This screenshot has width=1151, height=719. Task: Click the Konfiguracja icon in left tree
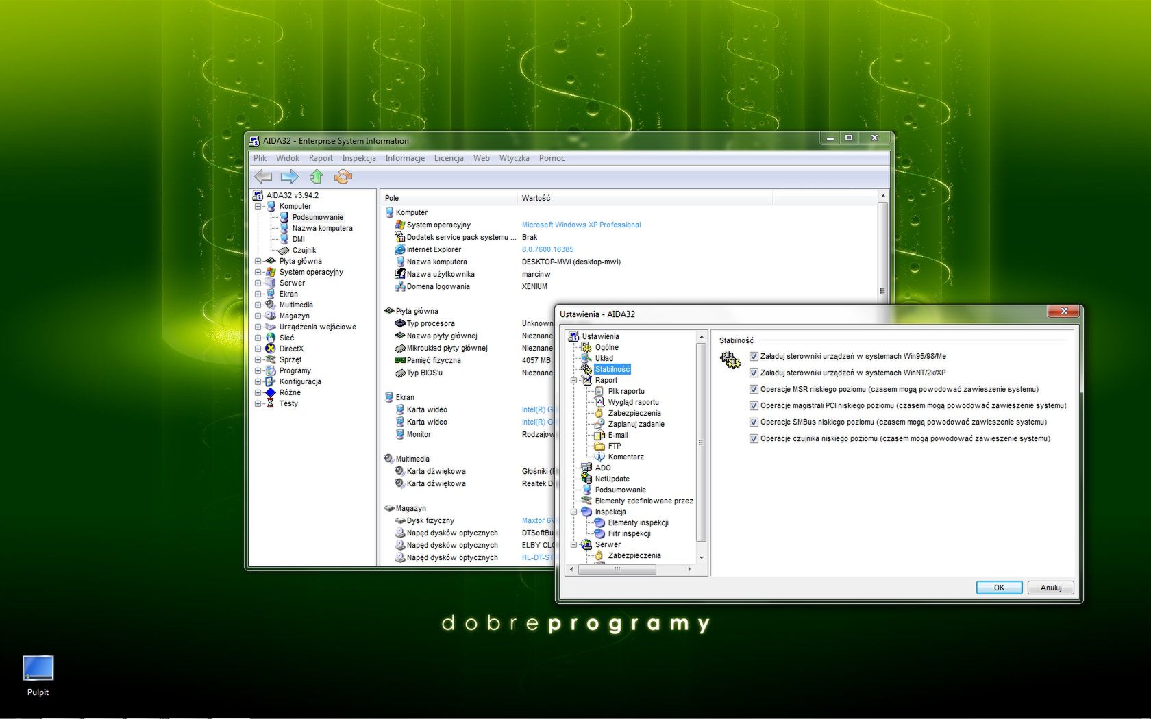[x=271, y=381]
